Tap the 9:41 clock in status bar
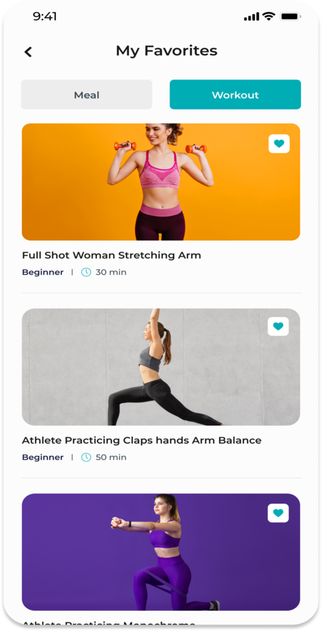Screen dimensions: 322x631 (45, 17)
